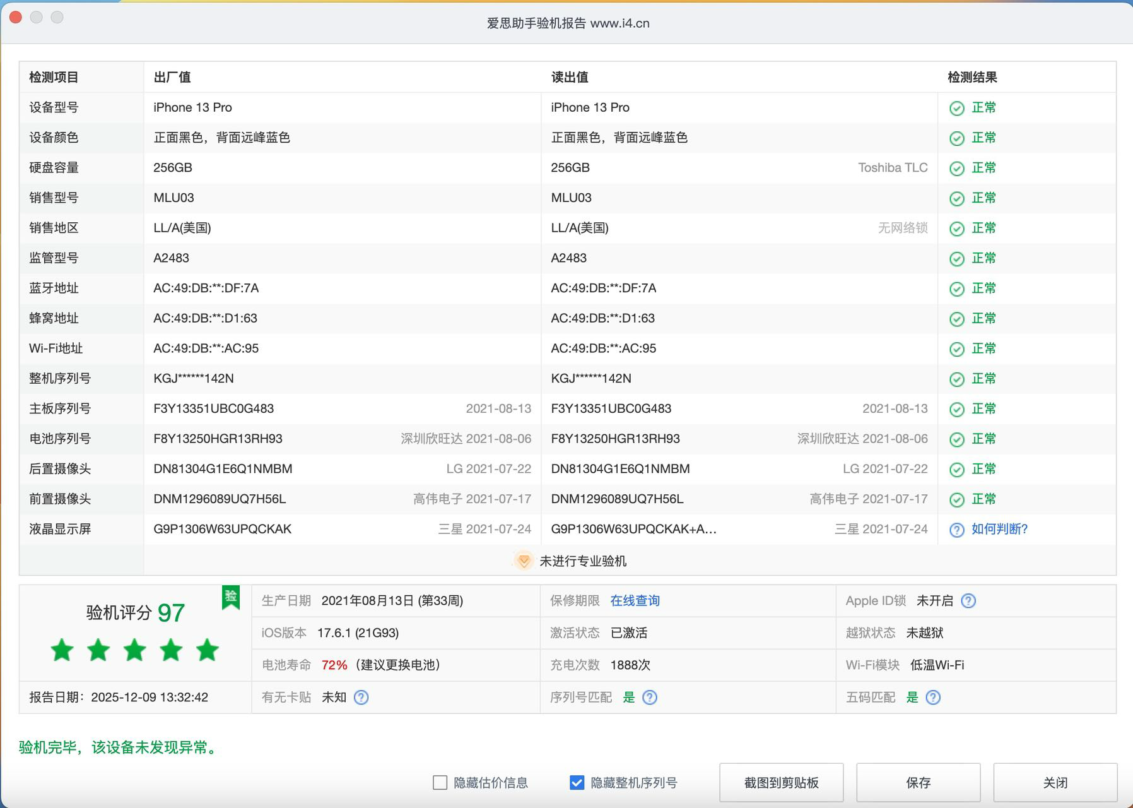
Task: Click help icon next to 五码匹配
Action: click(932, 698)
